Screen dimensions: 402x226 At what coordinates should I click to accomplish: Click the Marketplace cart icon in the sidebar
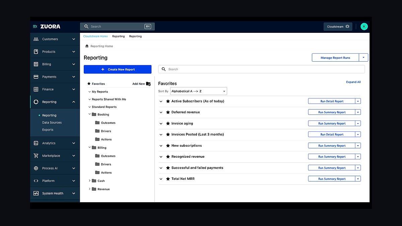click(x=36, y=156)
